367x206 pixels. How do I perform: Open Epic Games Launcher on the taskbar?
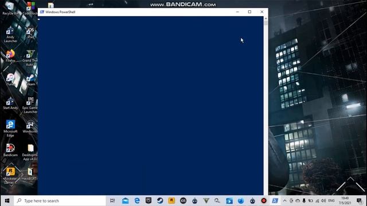(149, 201)
